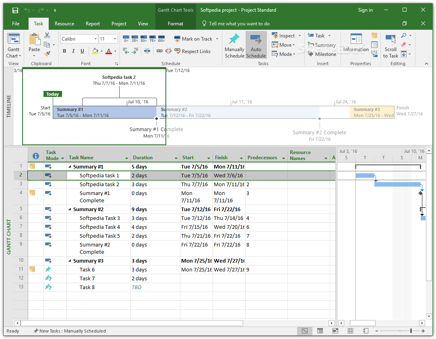Viewport: 436px width, 339px height.
Task: Click Add to Timeline icon in Properties
Action: (374, 53)
